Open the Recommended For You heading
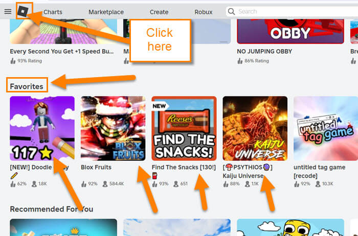Image resolution: width=358 pixels, height=236 pixels. tap(51, 209)
